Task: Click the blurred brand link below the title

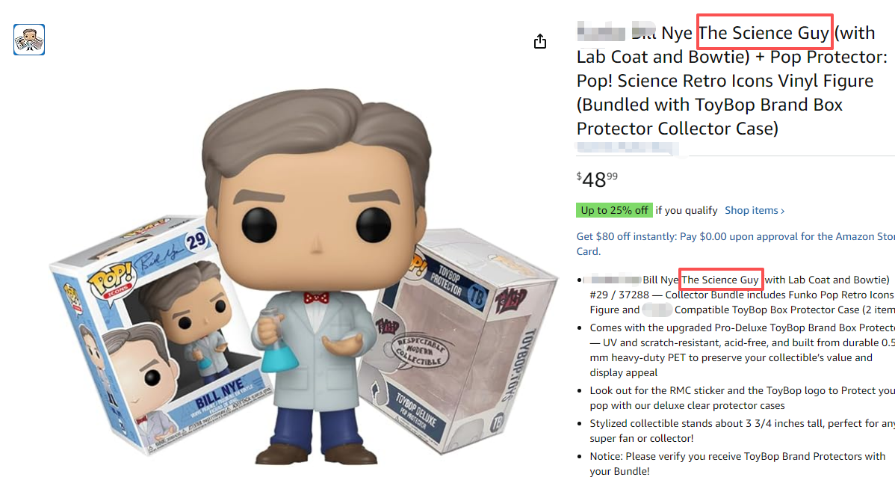Action: point(627,147)
